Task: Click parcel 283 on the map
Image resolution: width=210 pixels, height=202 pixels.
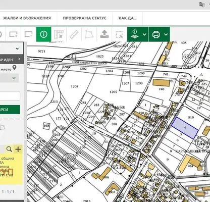Action: (x=96, y=105)
